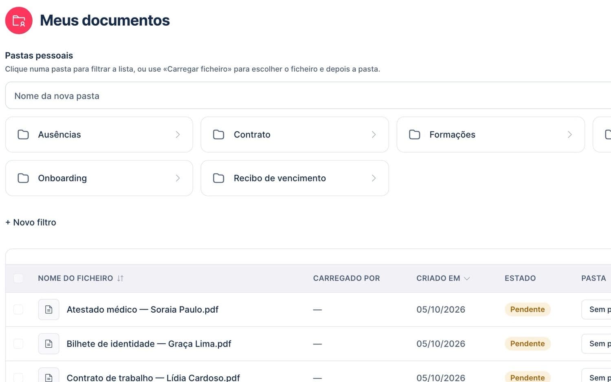
Task: Open Bilhete de identidade — Graça Lima.pdf
Action: [x=149, y=344]
